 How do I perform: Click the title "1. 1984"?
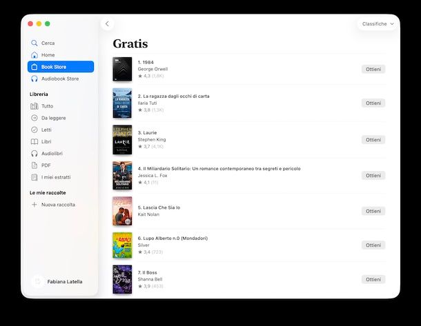click(146, 62)
